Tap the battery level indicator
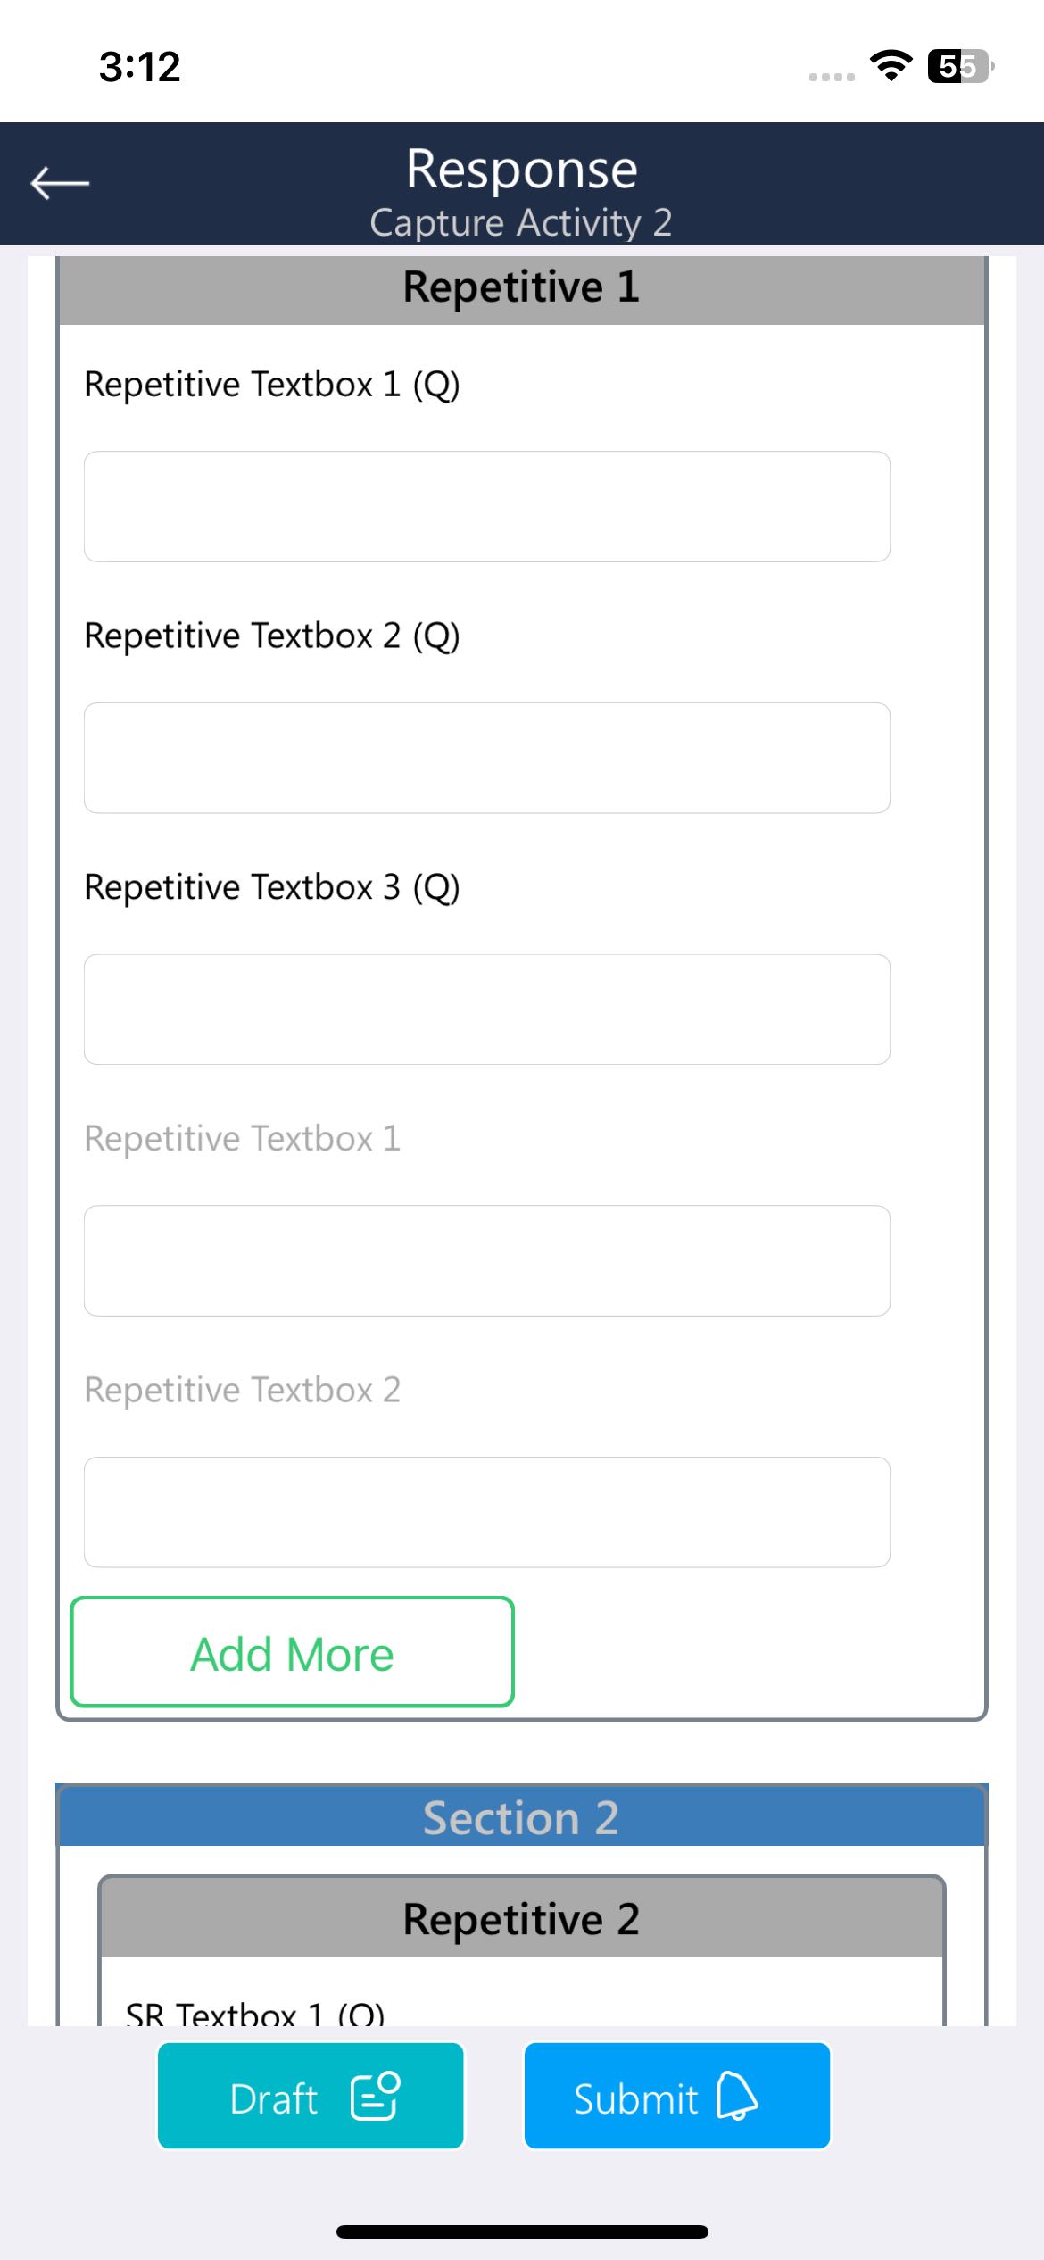The image size is (1044, 2260). [x=959, y=66]
